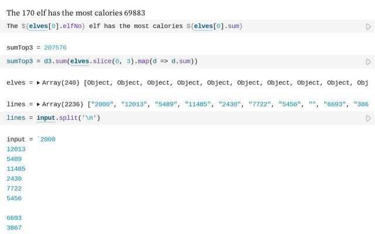This screenshot has height=234, width=375.
Task: Expand the lines Array(2236) output
Action: [38, 104]
